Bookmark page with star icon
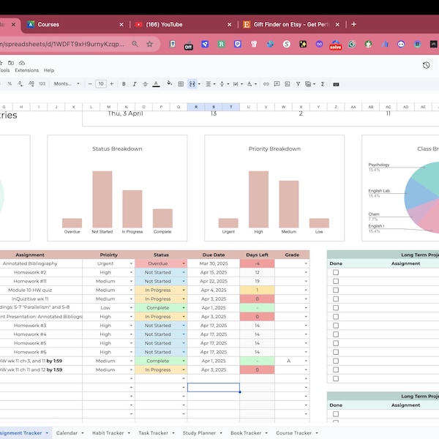 click(x=149, y=44)
